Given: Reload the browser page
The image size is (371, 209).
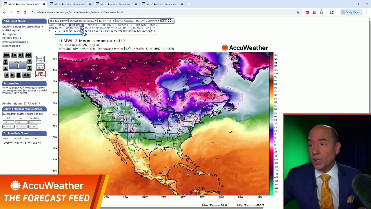Looking at the screenshot, I should [x=18, y=12].
